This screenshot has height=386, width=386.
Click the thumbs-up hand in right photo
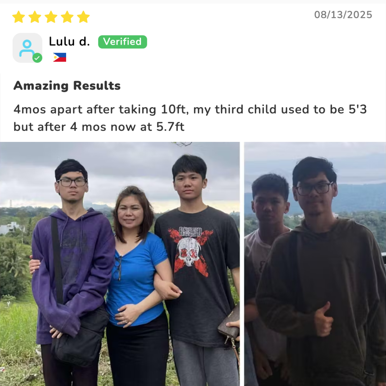323,320
